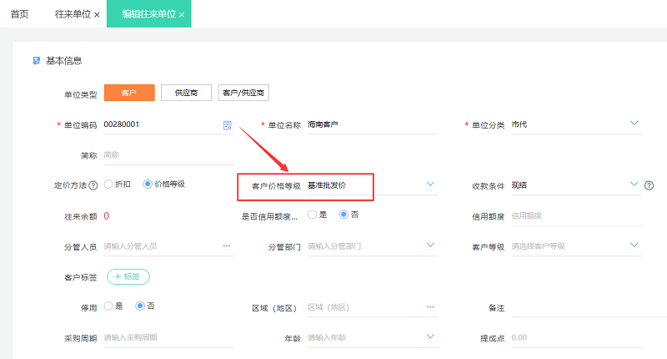Expand the 客户价格等级 dropdown
Viewport: 667px width, 359px height.
430,184
